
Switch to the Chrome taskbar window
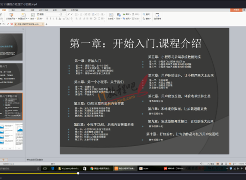point(100,168)
